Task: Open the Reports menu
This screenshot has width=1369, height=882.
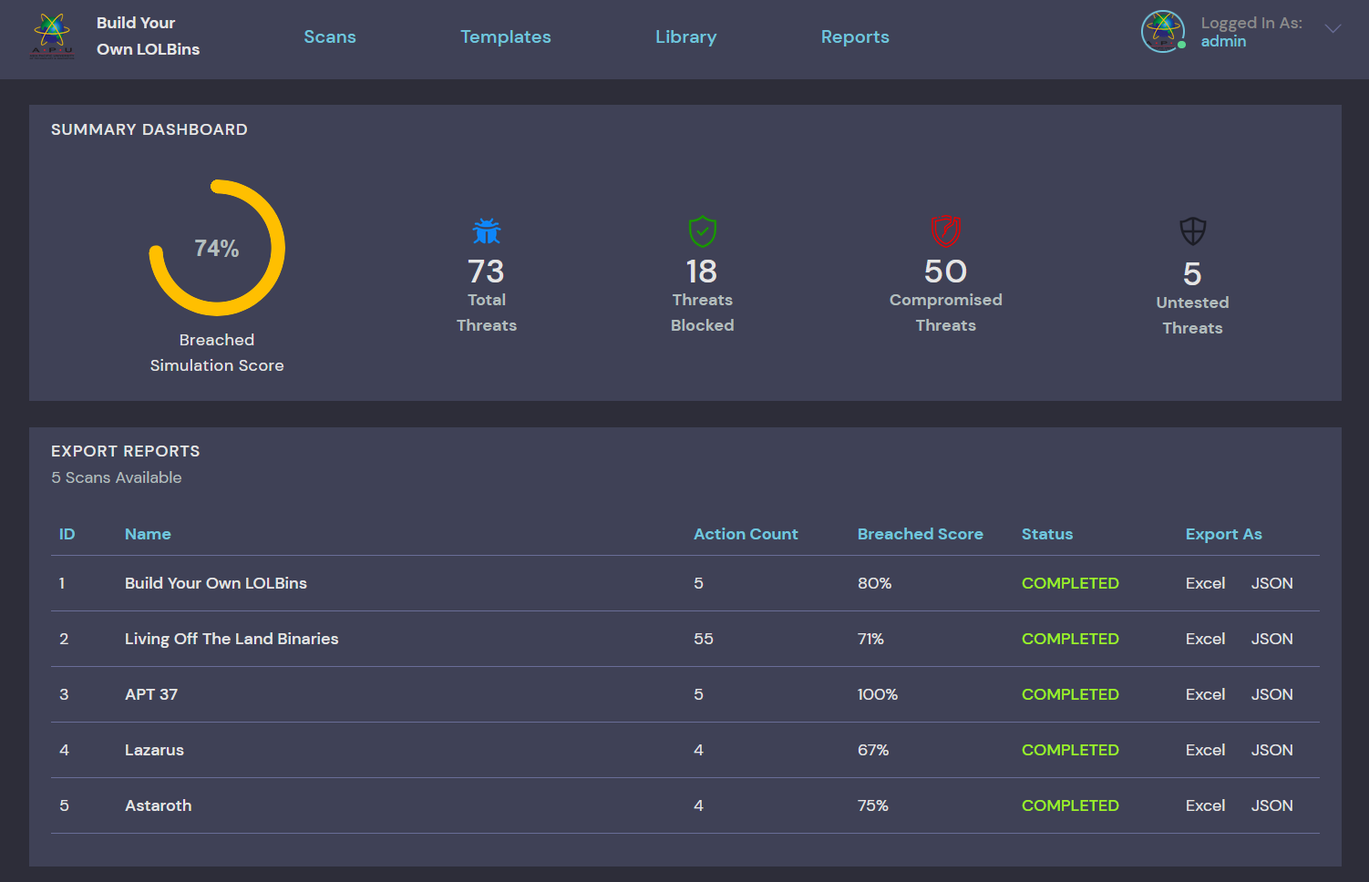Action: point(855,36)
